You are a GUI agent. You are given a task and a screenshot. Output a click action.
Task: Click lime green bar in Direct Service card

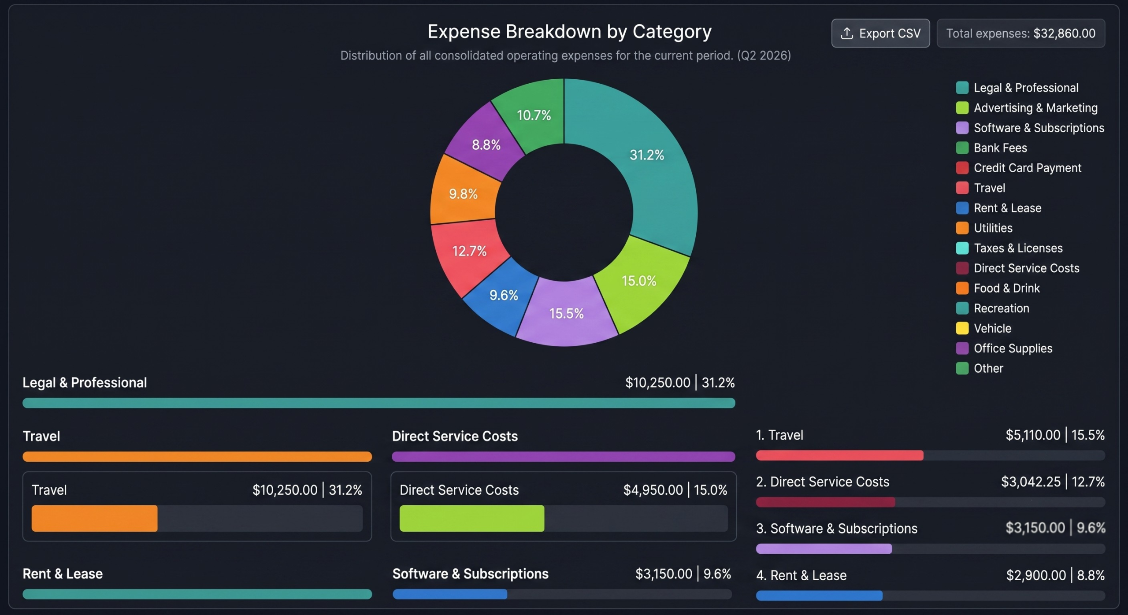pos(472,519)
